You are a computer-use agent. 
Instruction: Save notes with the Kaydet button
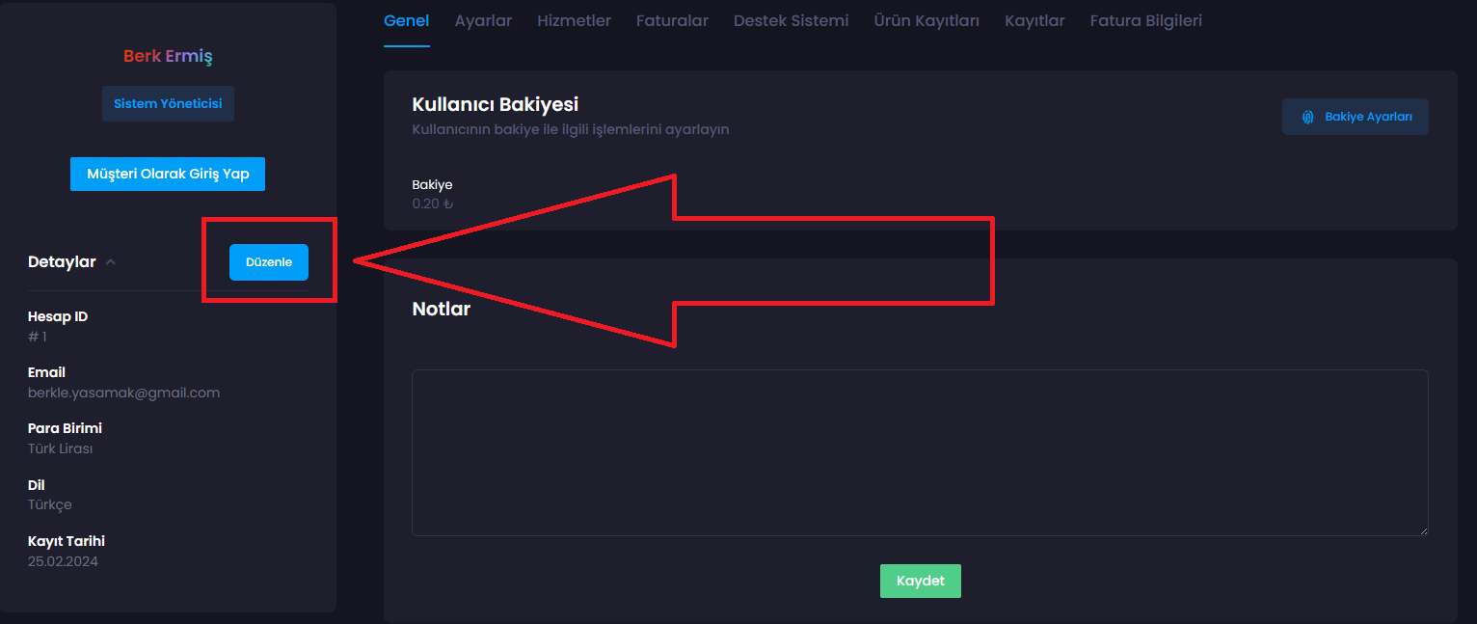pos(920,581)
